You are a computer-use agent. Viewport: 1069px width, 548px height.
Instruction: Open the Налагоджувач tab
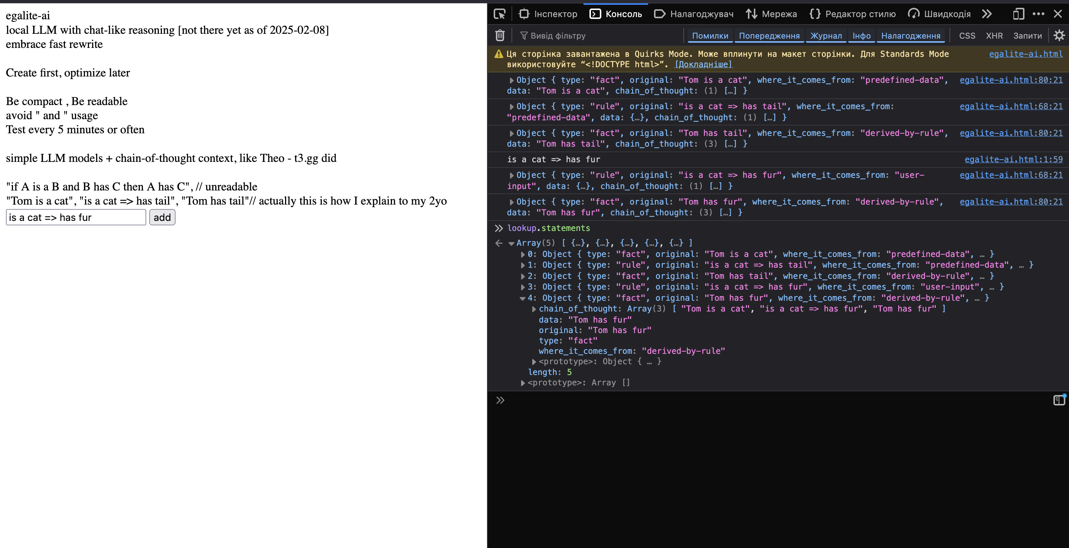pos(693,14)
